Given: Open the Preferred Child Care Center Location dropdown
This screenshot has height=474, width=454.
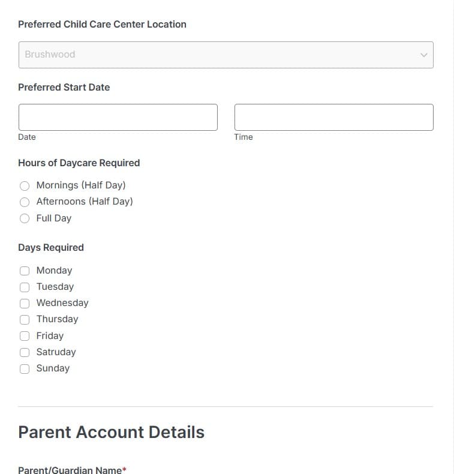Looking at the screenshot, I should 226,55.
